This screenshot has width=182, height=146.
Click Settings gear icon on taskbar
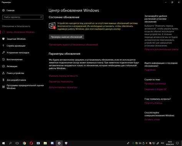point(59,143)
